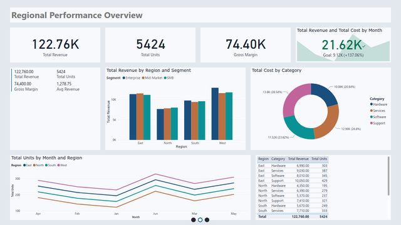Sort table by Total Units column header
Image resolution: width=401 pixels, height=225 pixels.
click(319, 159)
